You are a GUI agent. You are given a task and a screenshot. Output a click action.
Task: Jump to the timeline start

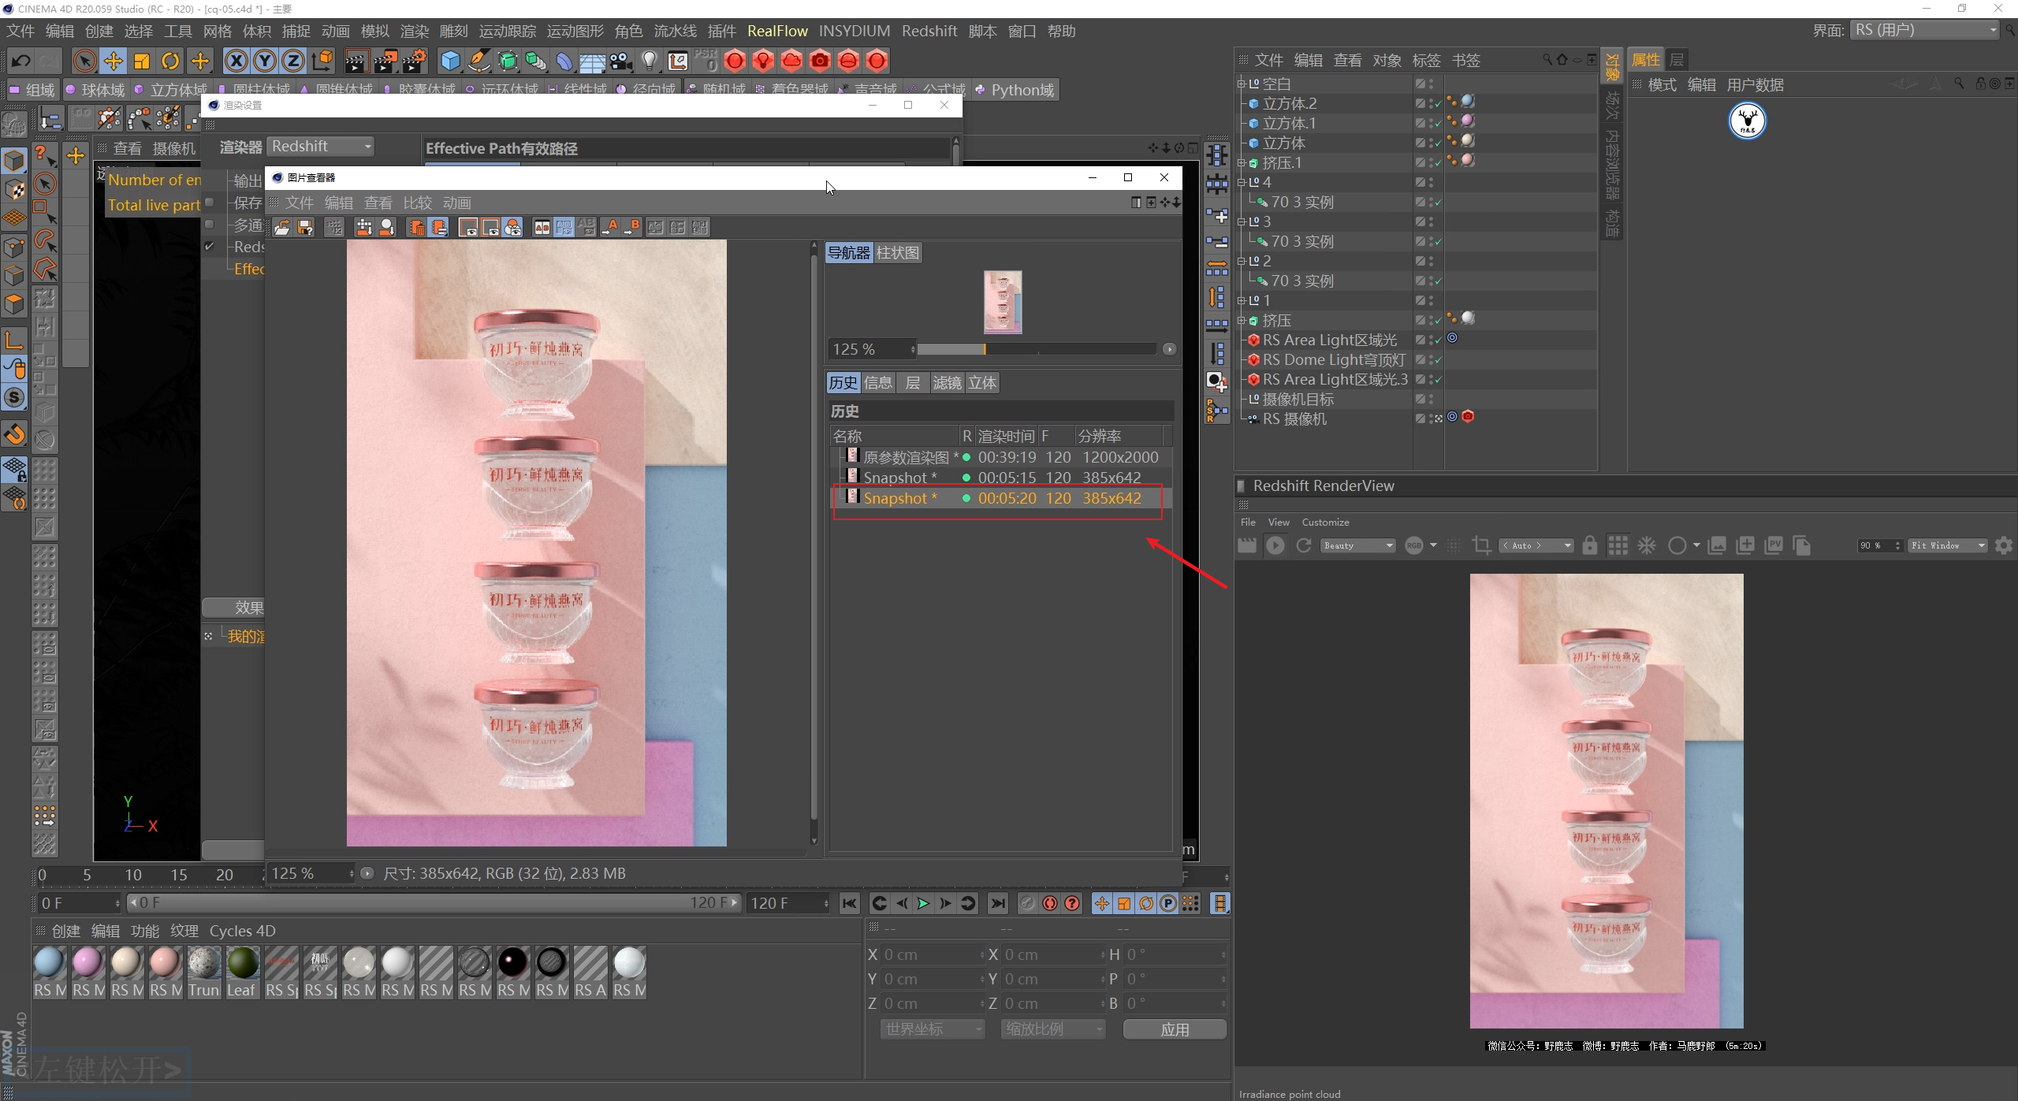click(x=849, y=903)
